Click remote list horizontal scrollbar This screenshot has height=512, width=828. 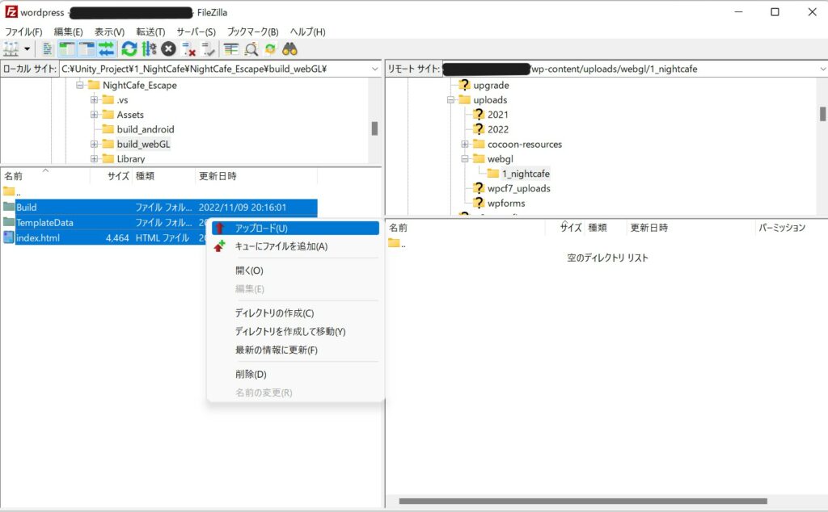583,501
